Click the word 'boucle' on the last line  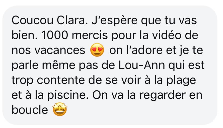tap(30, 110)
